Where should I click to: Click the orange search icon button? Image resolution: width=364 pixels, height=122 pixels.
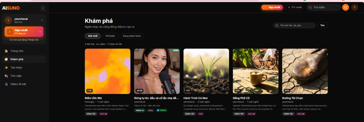click(345, 7)
